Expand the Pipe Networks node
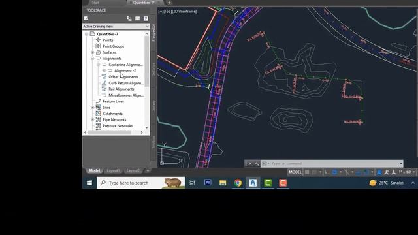This screenshot has width=418, height=235. click(93, 120)
